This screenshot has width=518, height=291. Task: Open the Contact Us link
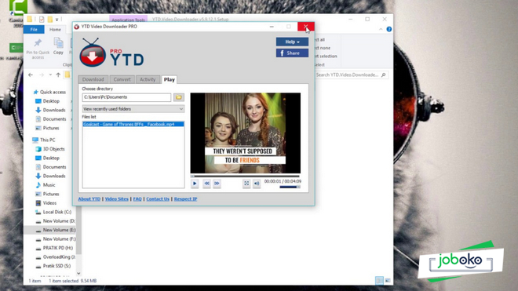pos(158,199)
